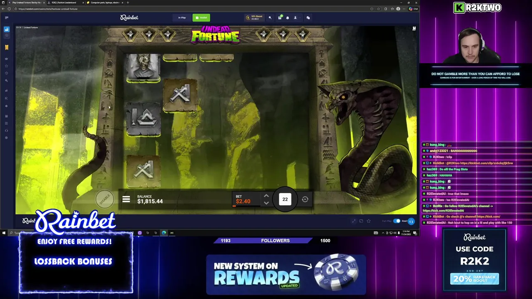Open the user profile icon
This screenshot has width=532, height=299.
pyautogui.click(x=296, y=17)
